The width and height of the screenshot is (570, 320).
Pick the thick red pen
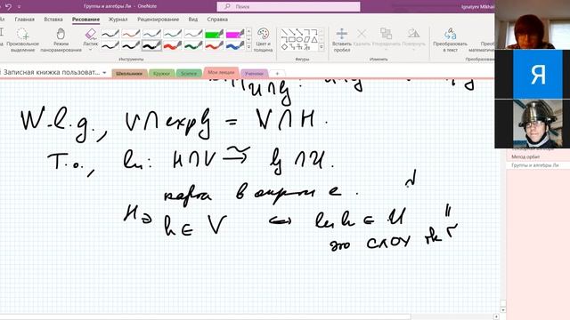click(172, 45)
